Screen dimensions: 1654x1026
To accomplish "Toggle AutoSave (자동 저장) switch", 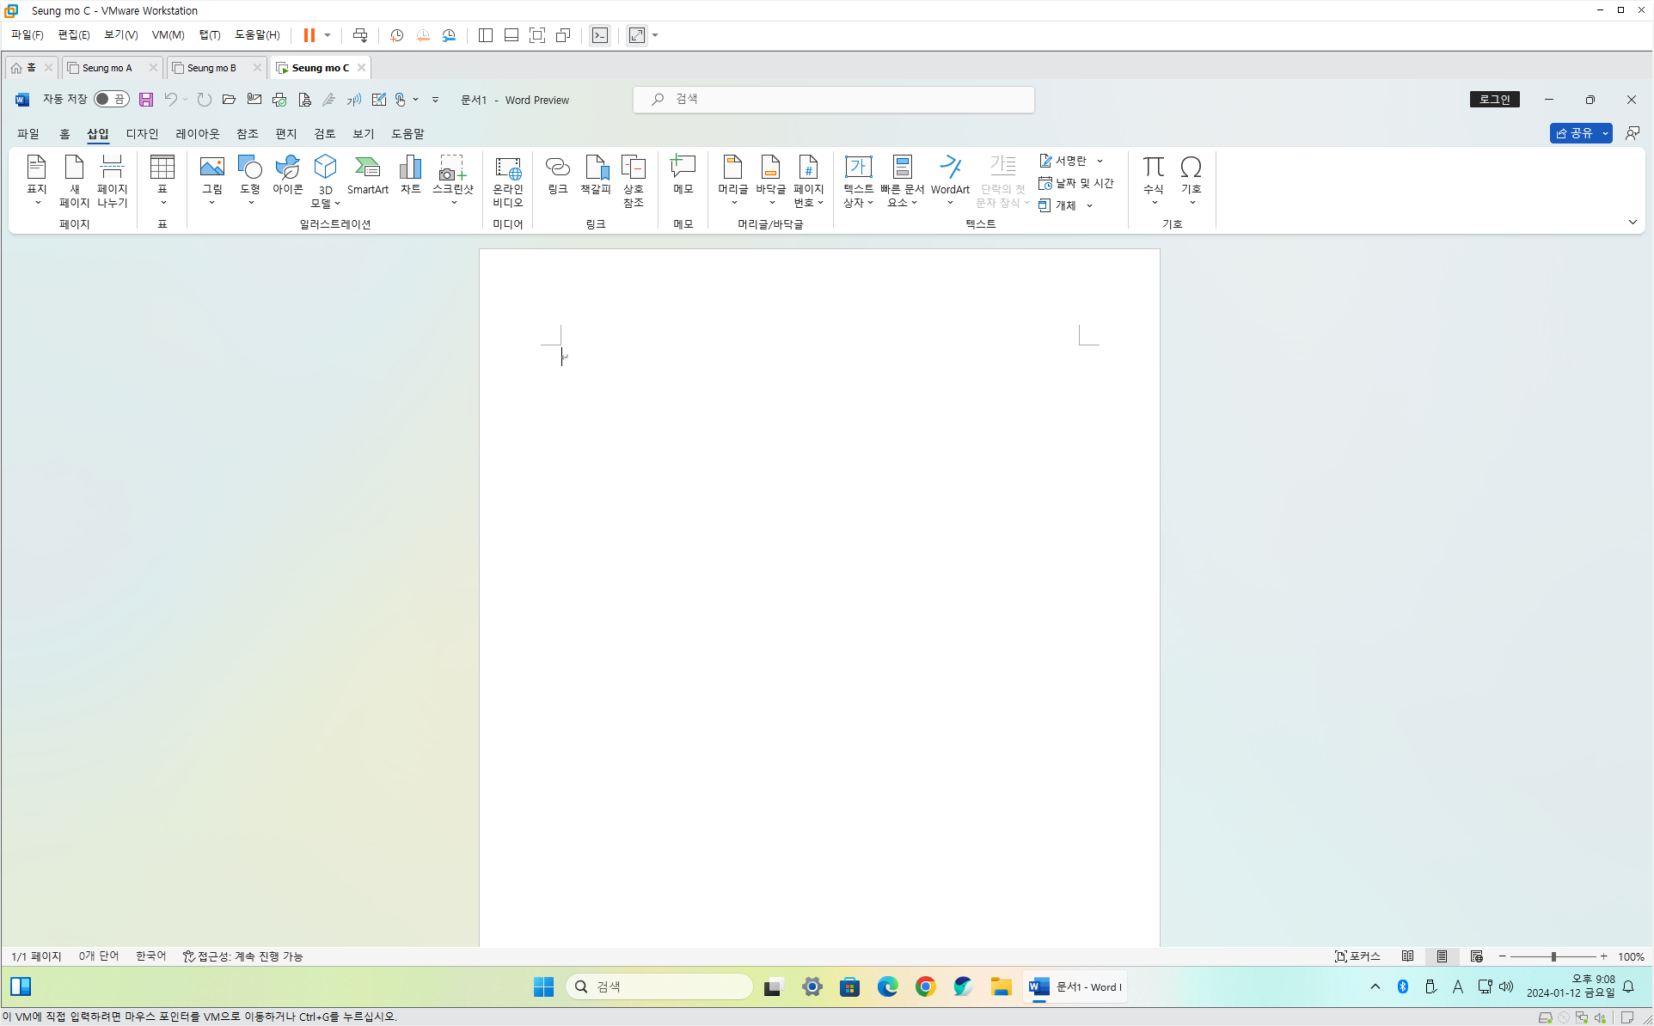I will [111, 100].
